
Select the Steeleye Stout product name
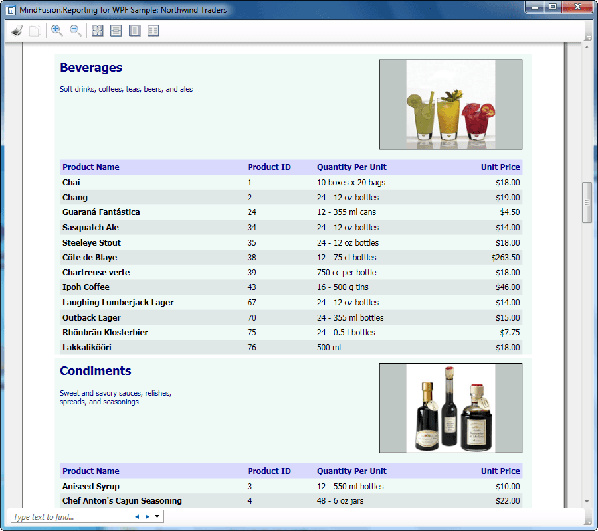[92, 243]
